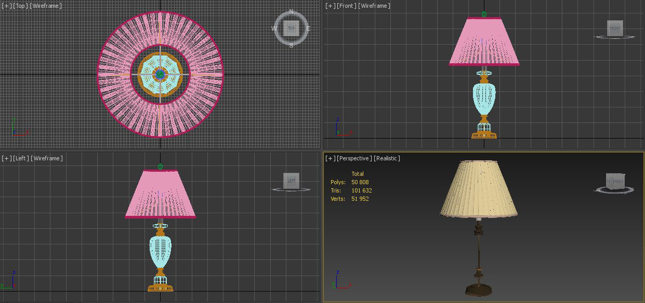This screenshot has height=303, width=645.
Task: Open the [Wireframe] shading menu in Left viewport
Action: (47, 158)
